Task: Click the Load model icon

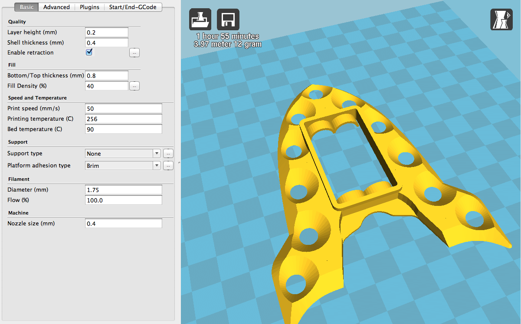Action: pyautogui.click(x=200, y=19)
